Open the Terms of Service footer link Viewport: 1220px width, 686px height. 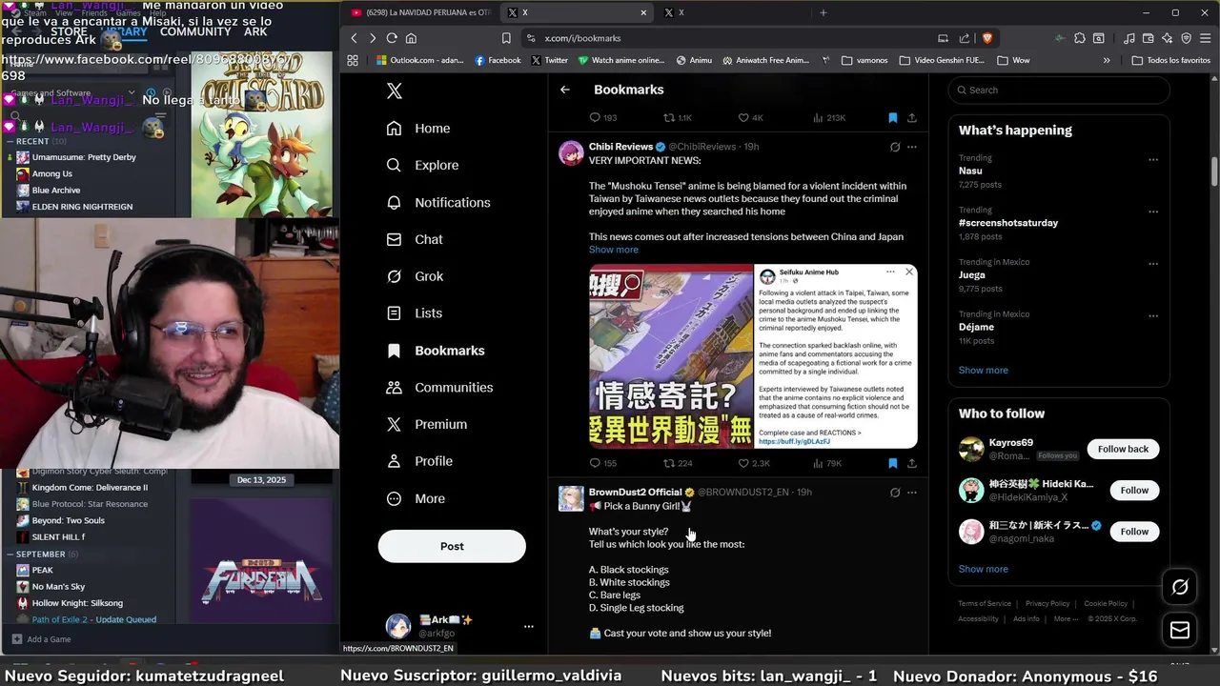click(x=985, y=603)
